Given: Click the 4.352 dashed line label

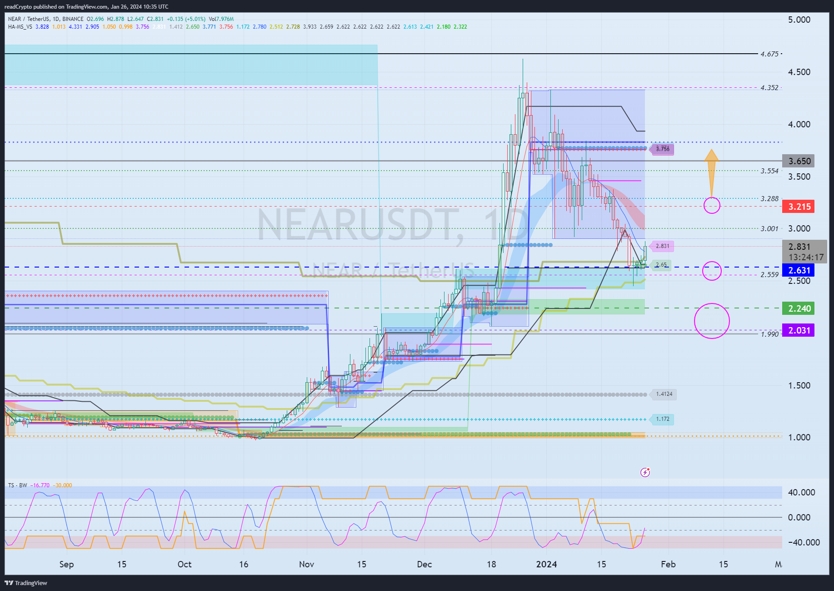Looking at the screenshot, I should pyautogui.click(x=769, y=88).
